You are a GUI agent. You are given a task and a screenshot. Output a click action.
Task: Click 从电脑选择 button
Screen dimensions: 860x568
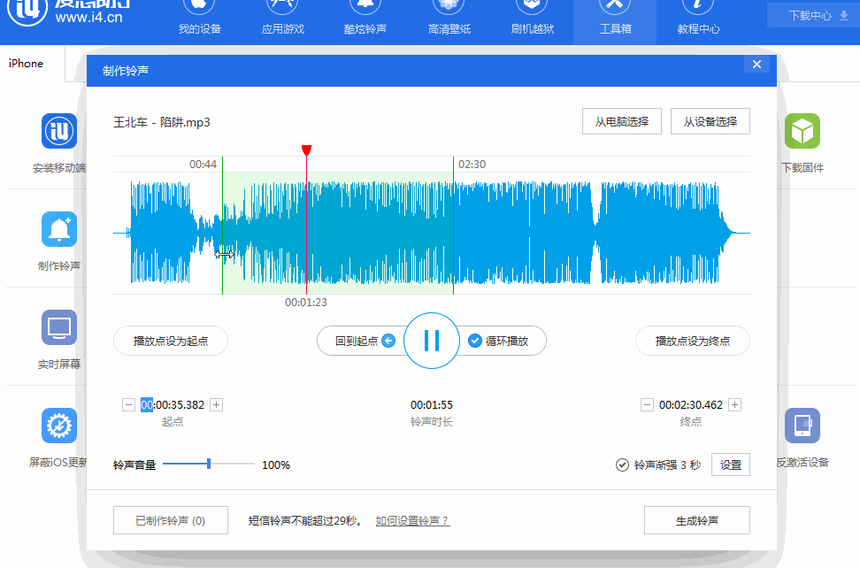[621, 121]
